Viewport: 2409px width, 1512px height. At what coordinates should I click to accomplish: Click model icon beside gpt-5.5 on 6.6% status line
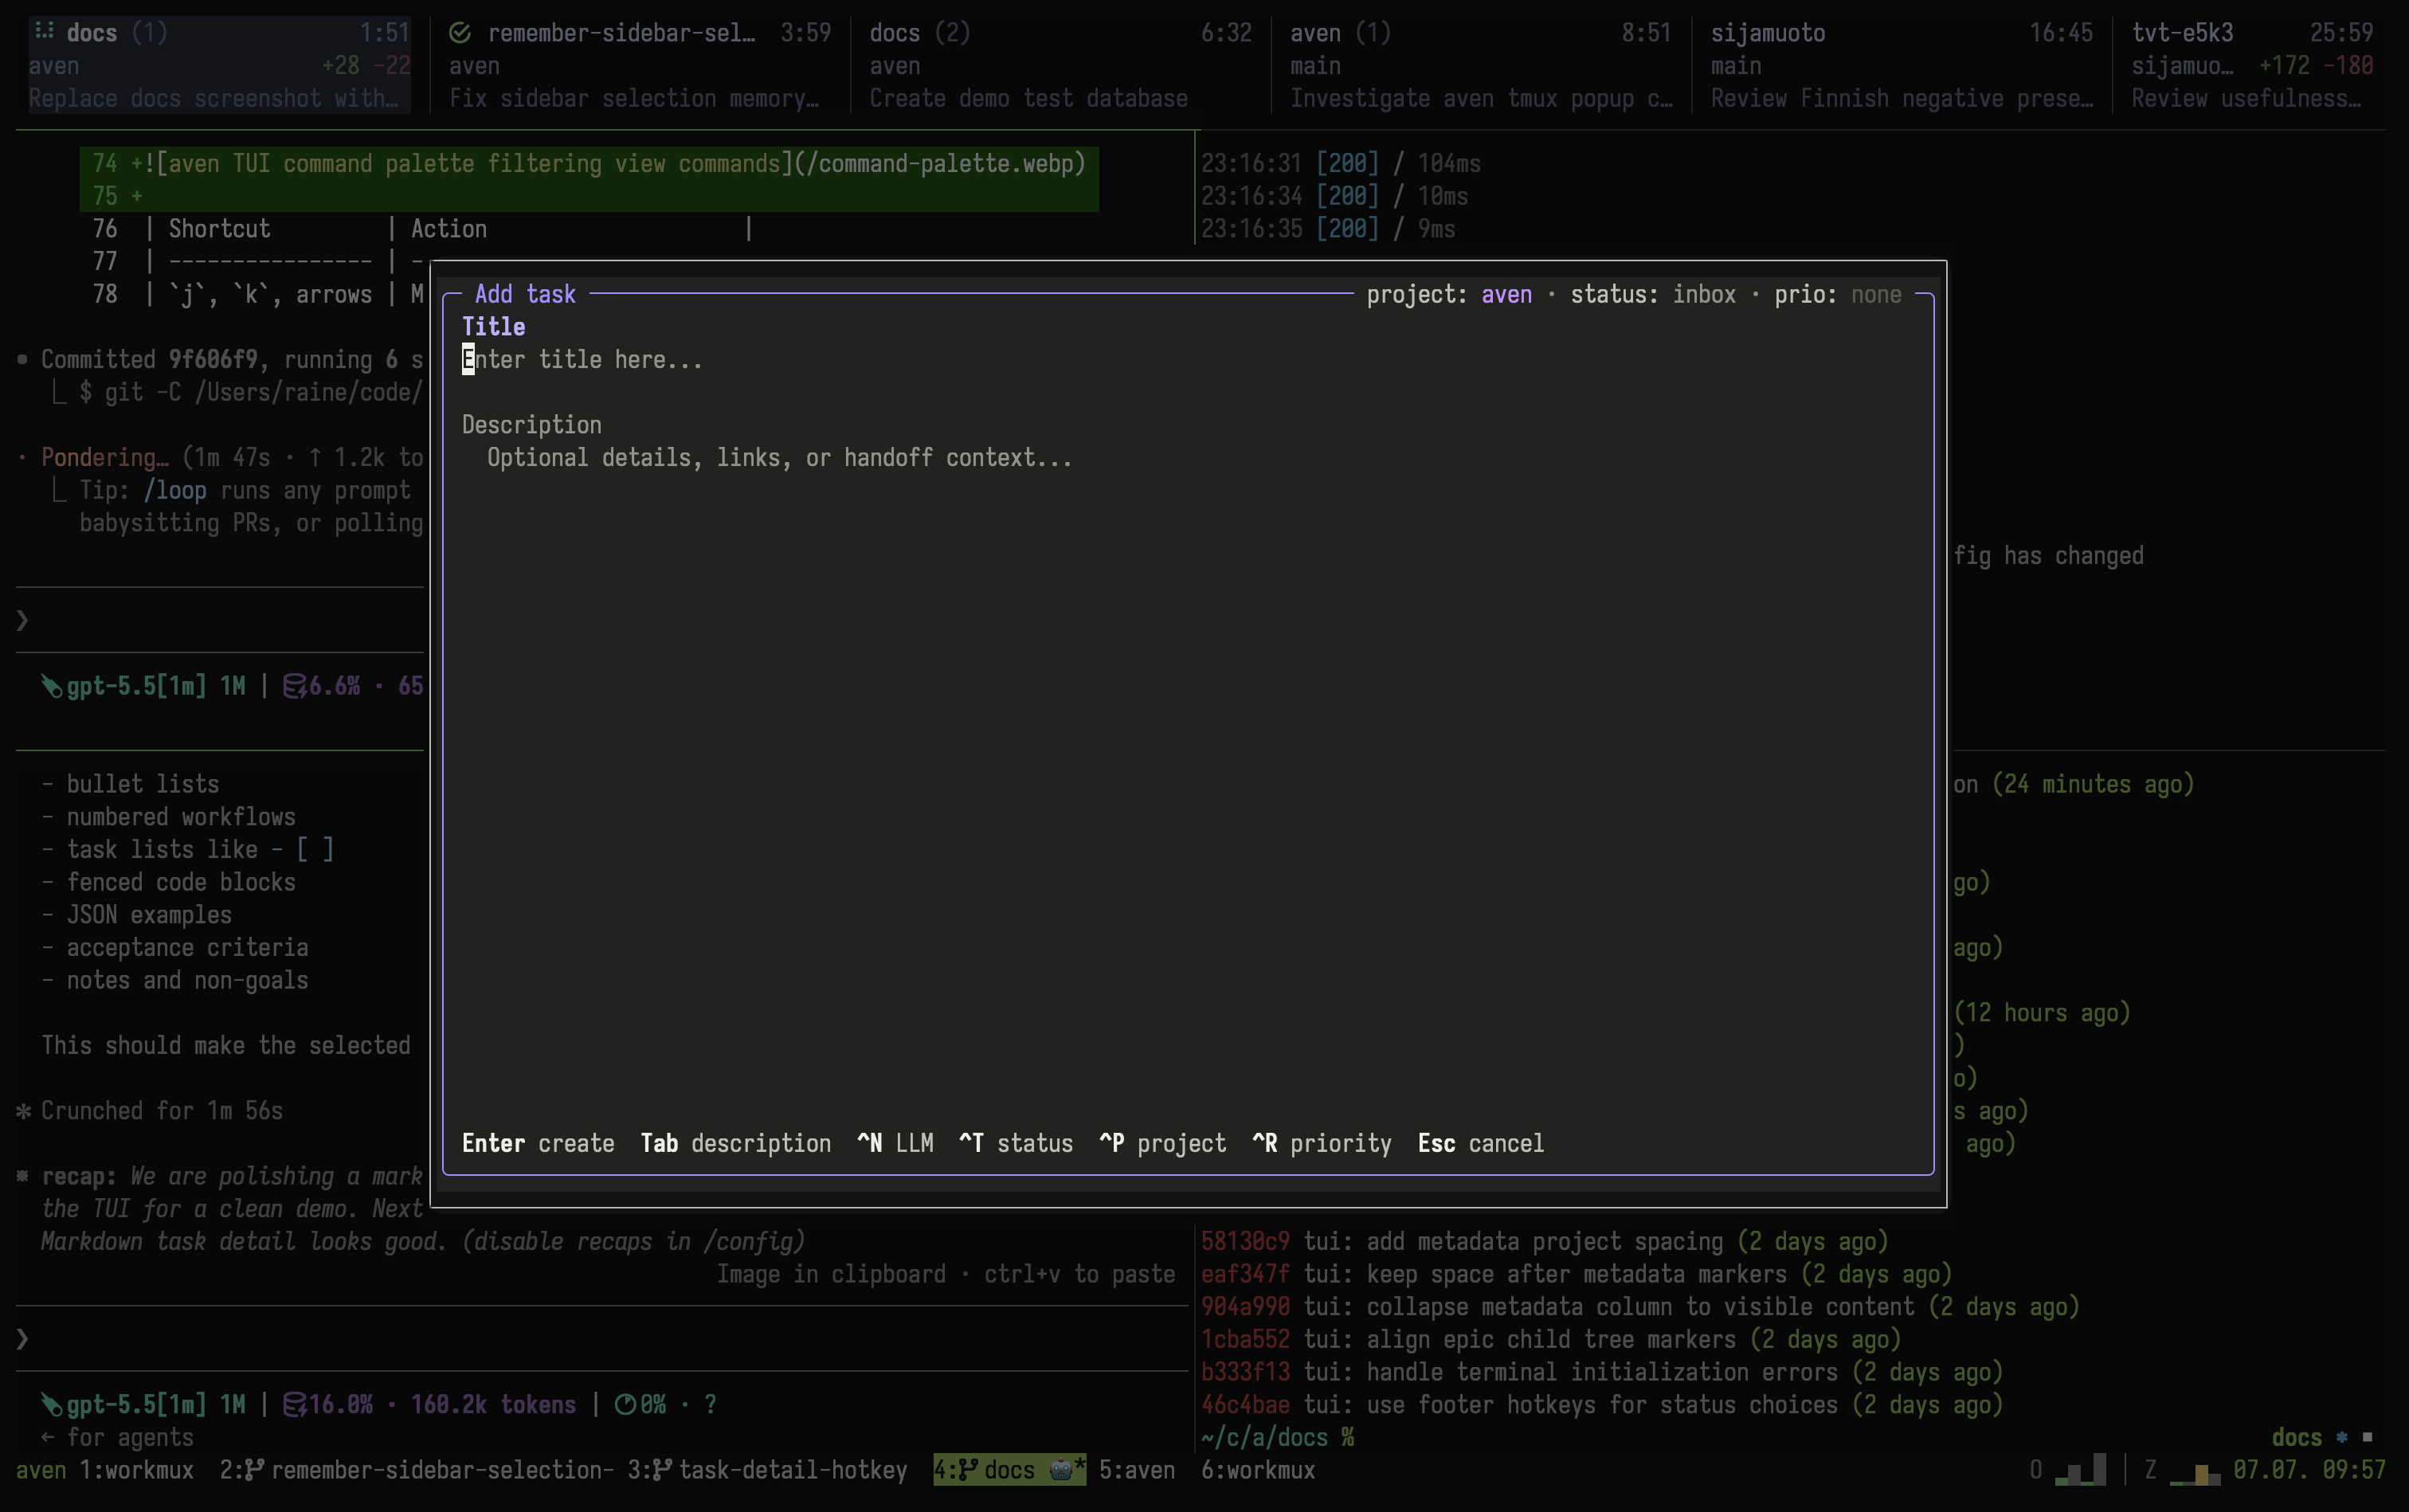52,686
